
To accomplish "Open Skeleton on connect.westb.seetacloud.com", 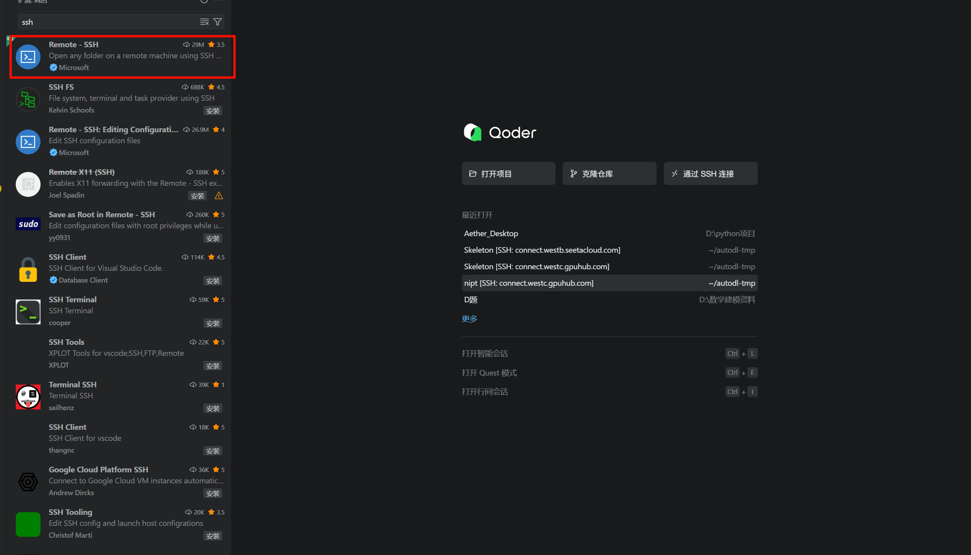I will tap(609, 250).
